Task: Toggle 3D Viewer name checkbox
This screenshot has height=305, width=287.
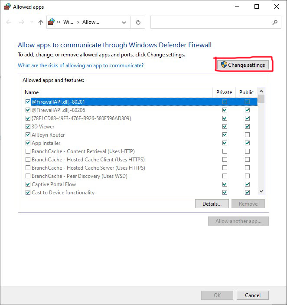Action: coord(28,127)
